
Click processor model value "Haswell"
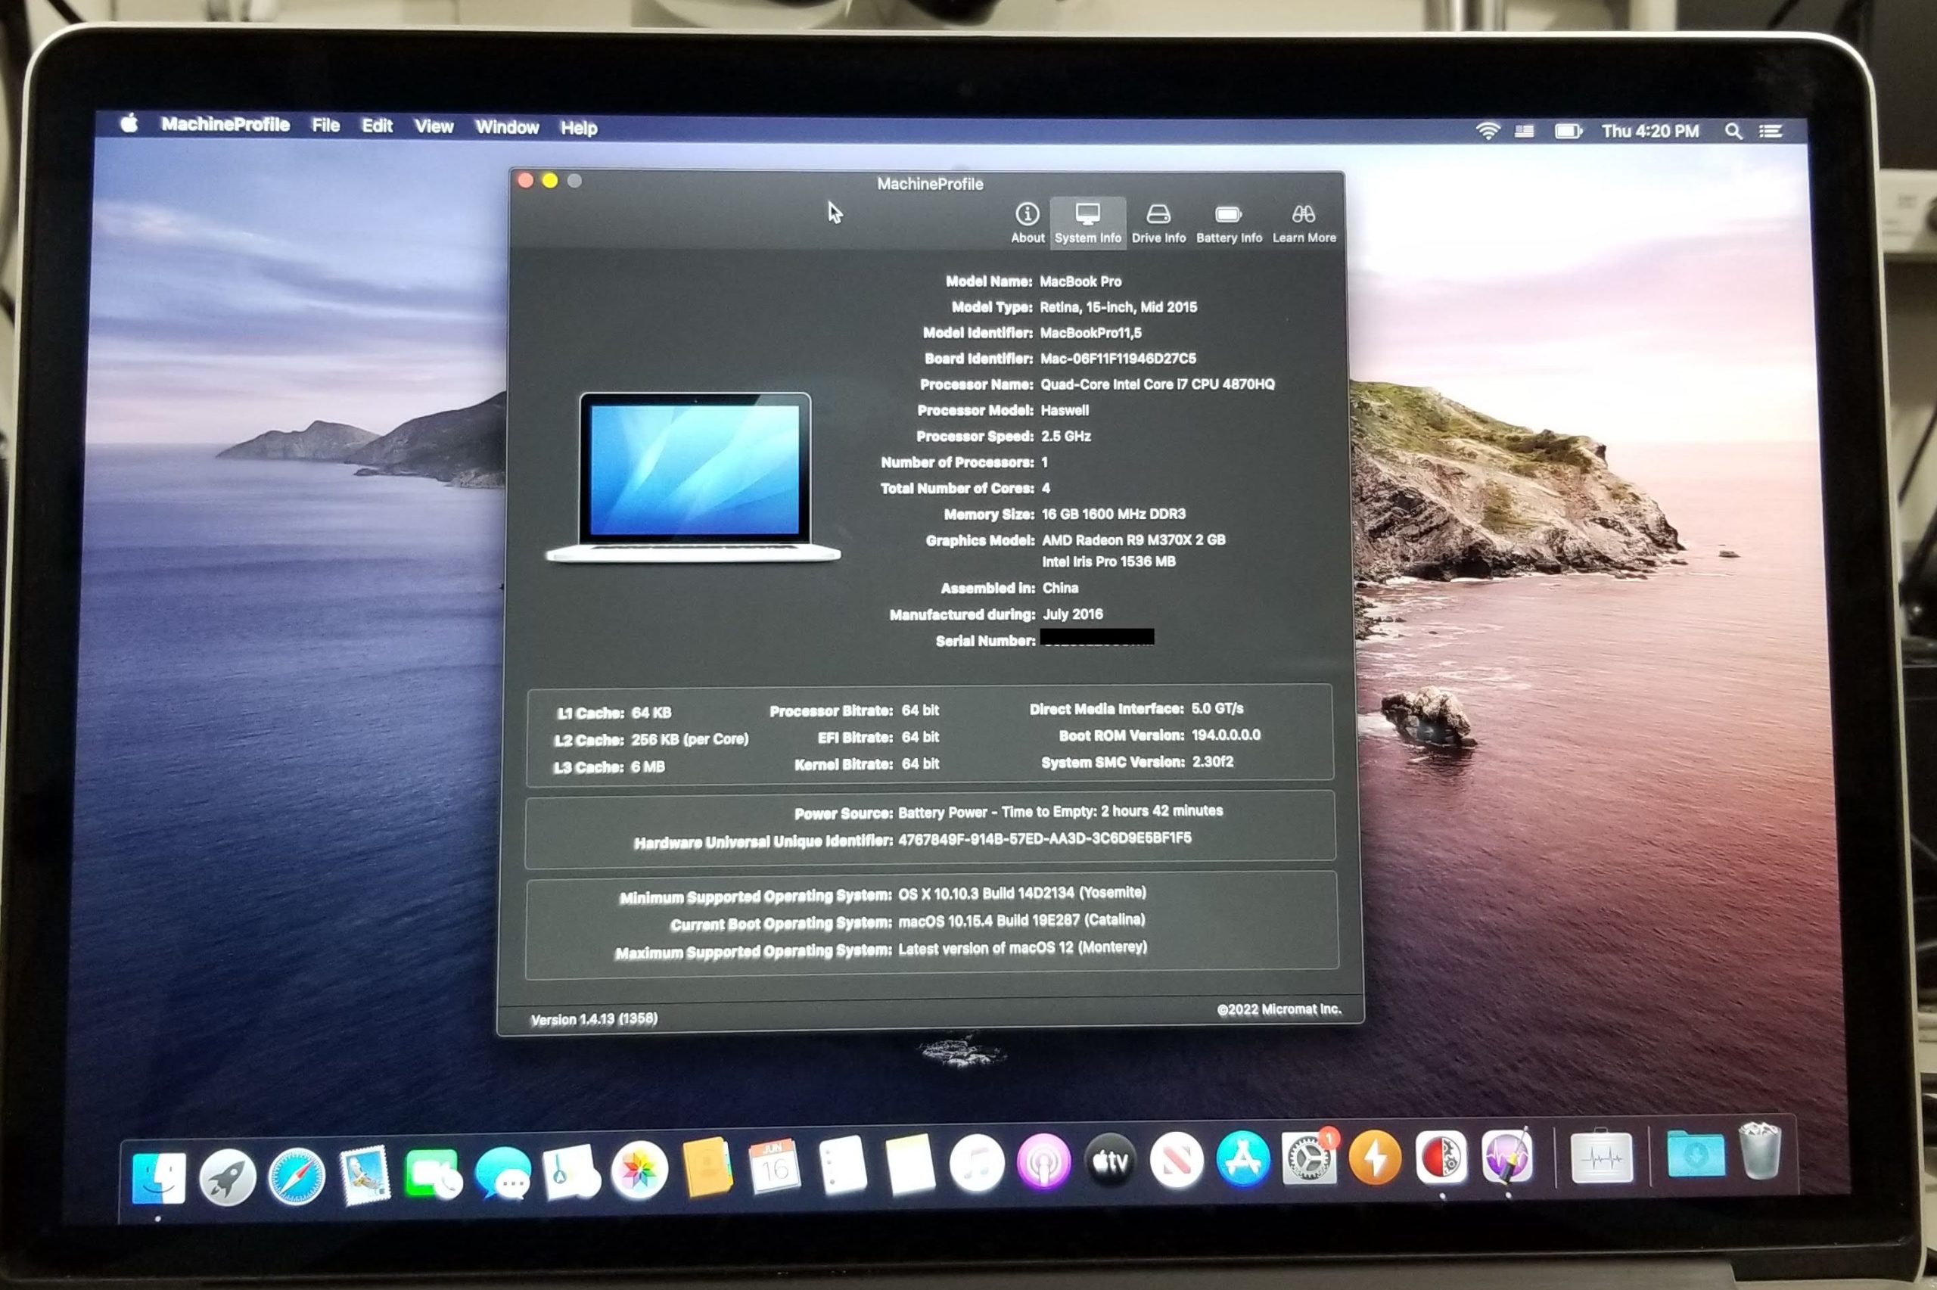[x=1065, y=410]
